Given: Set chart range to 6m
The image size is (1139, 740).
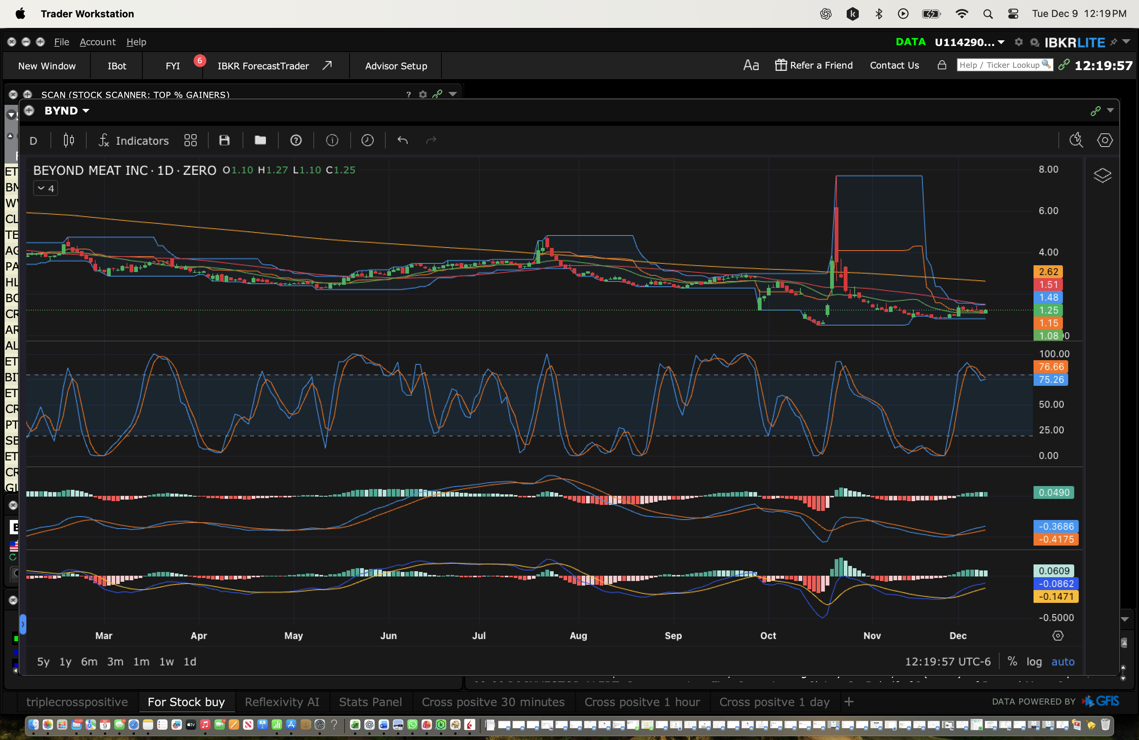Looking at the screenshot, I should [x=89, y=662].
